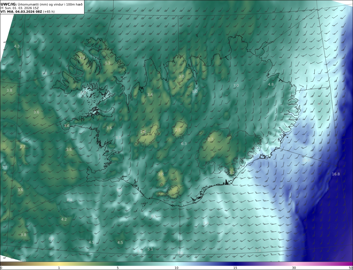Image resolution: width=353 pixels, height=270 pixels.
Task: Select the '3.2' value label
Action: click(232, 173)
